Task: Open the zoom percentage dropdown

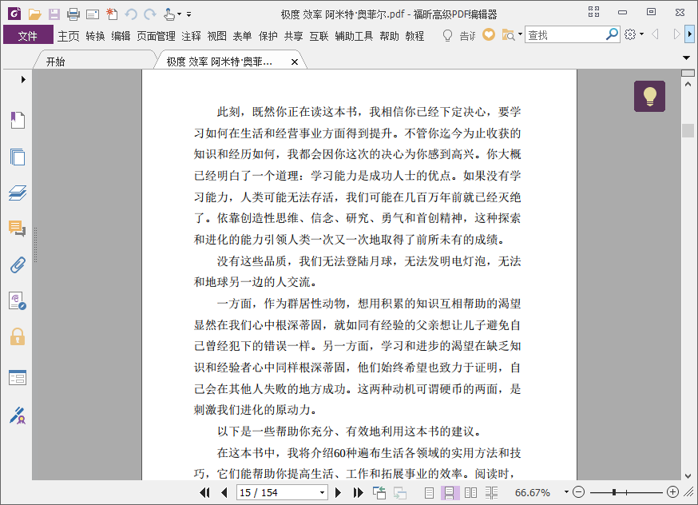Action: pyautogui.click(x=566, y=492)
